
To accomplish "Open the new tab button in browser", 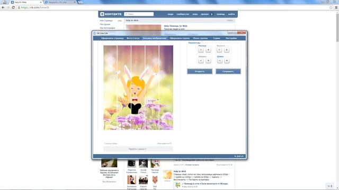I will point(81,2).
